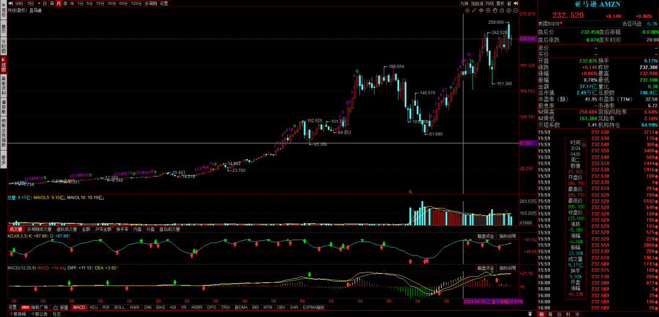
Task: Click the 新建 icon in bottom indicator bar
Action: pyautogui.click(x=61, y=307)
